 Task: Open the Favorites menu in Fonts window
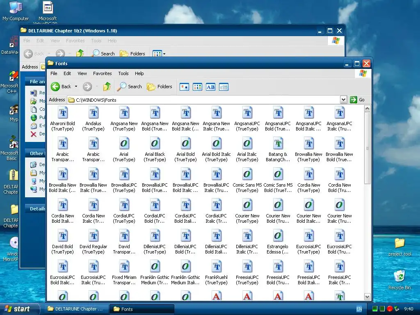102,73
